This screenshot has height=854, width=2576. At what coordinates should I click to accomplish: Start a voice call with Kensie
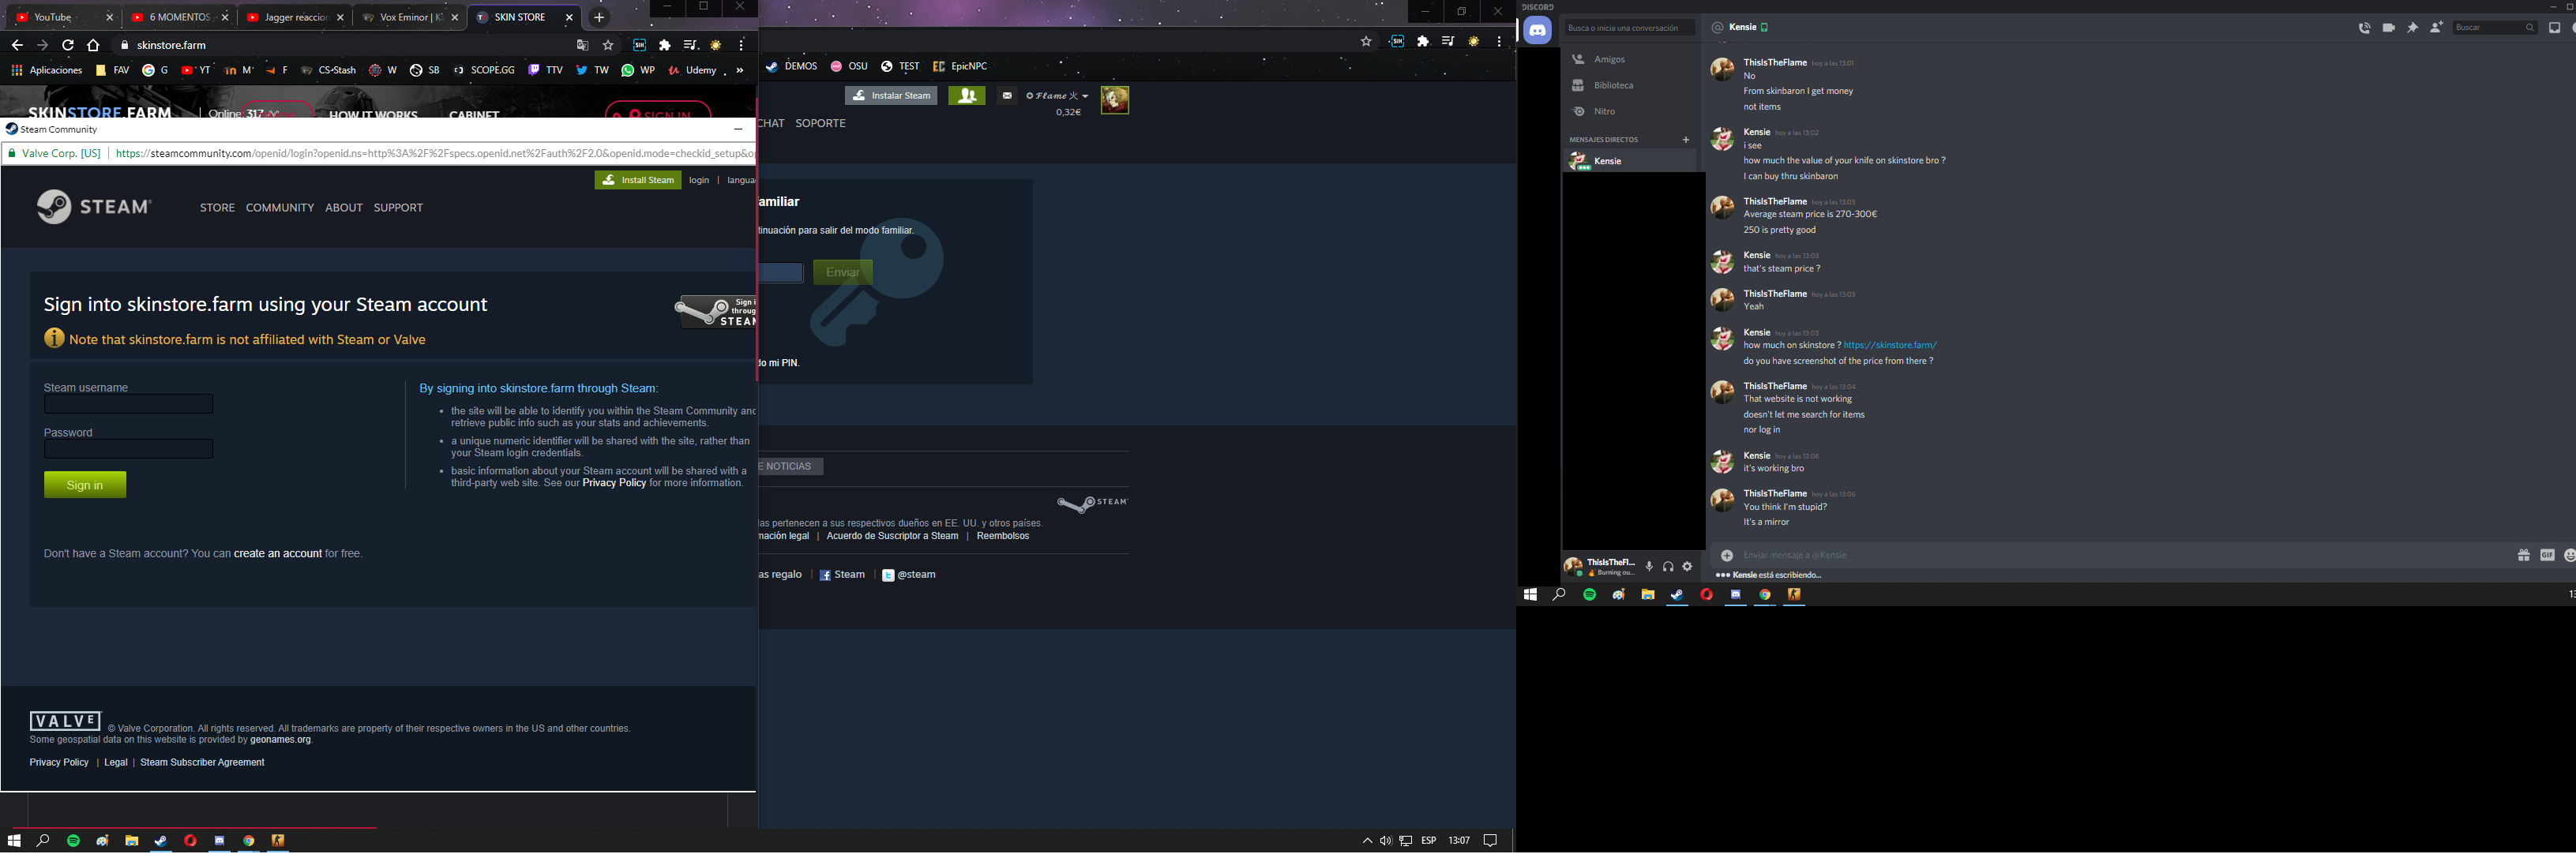tap(2364, 28)
